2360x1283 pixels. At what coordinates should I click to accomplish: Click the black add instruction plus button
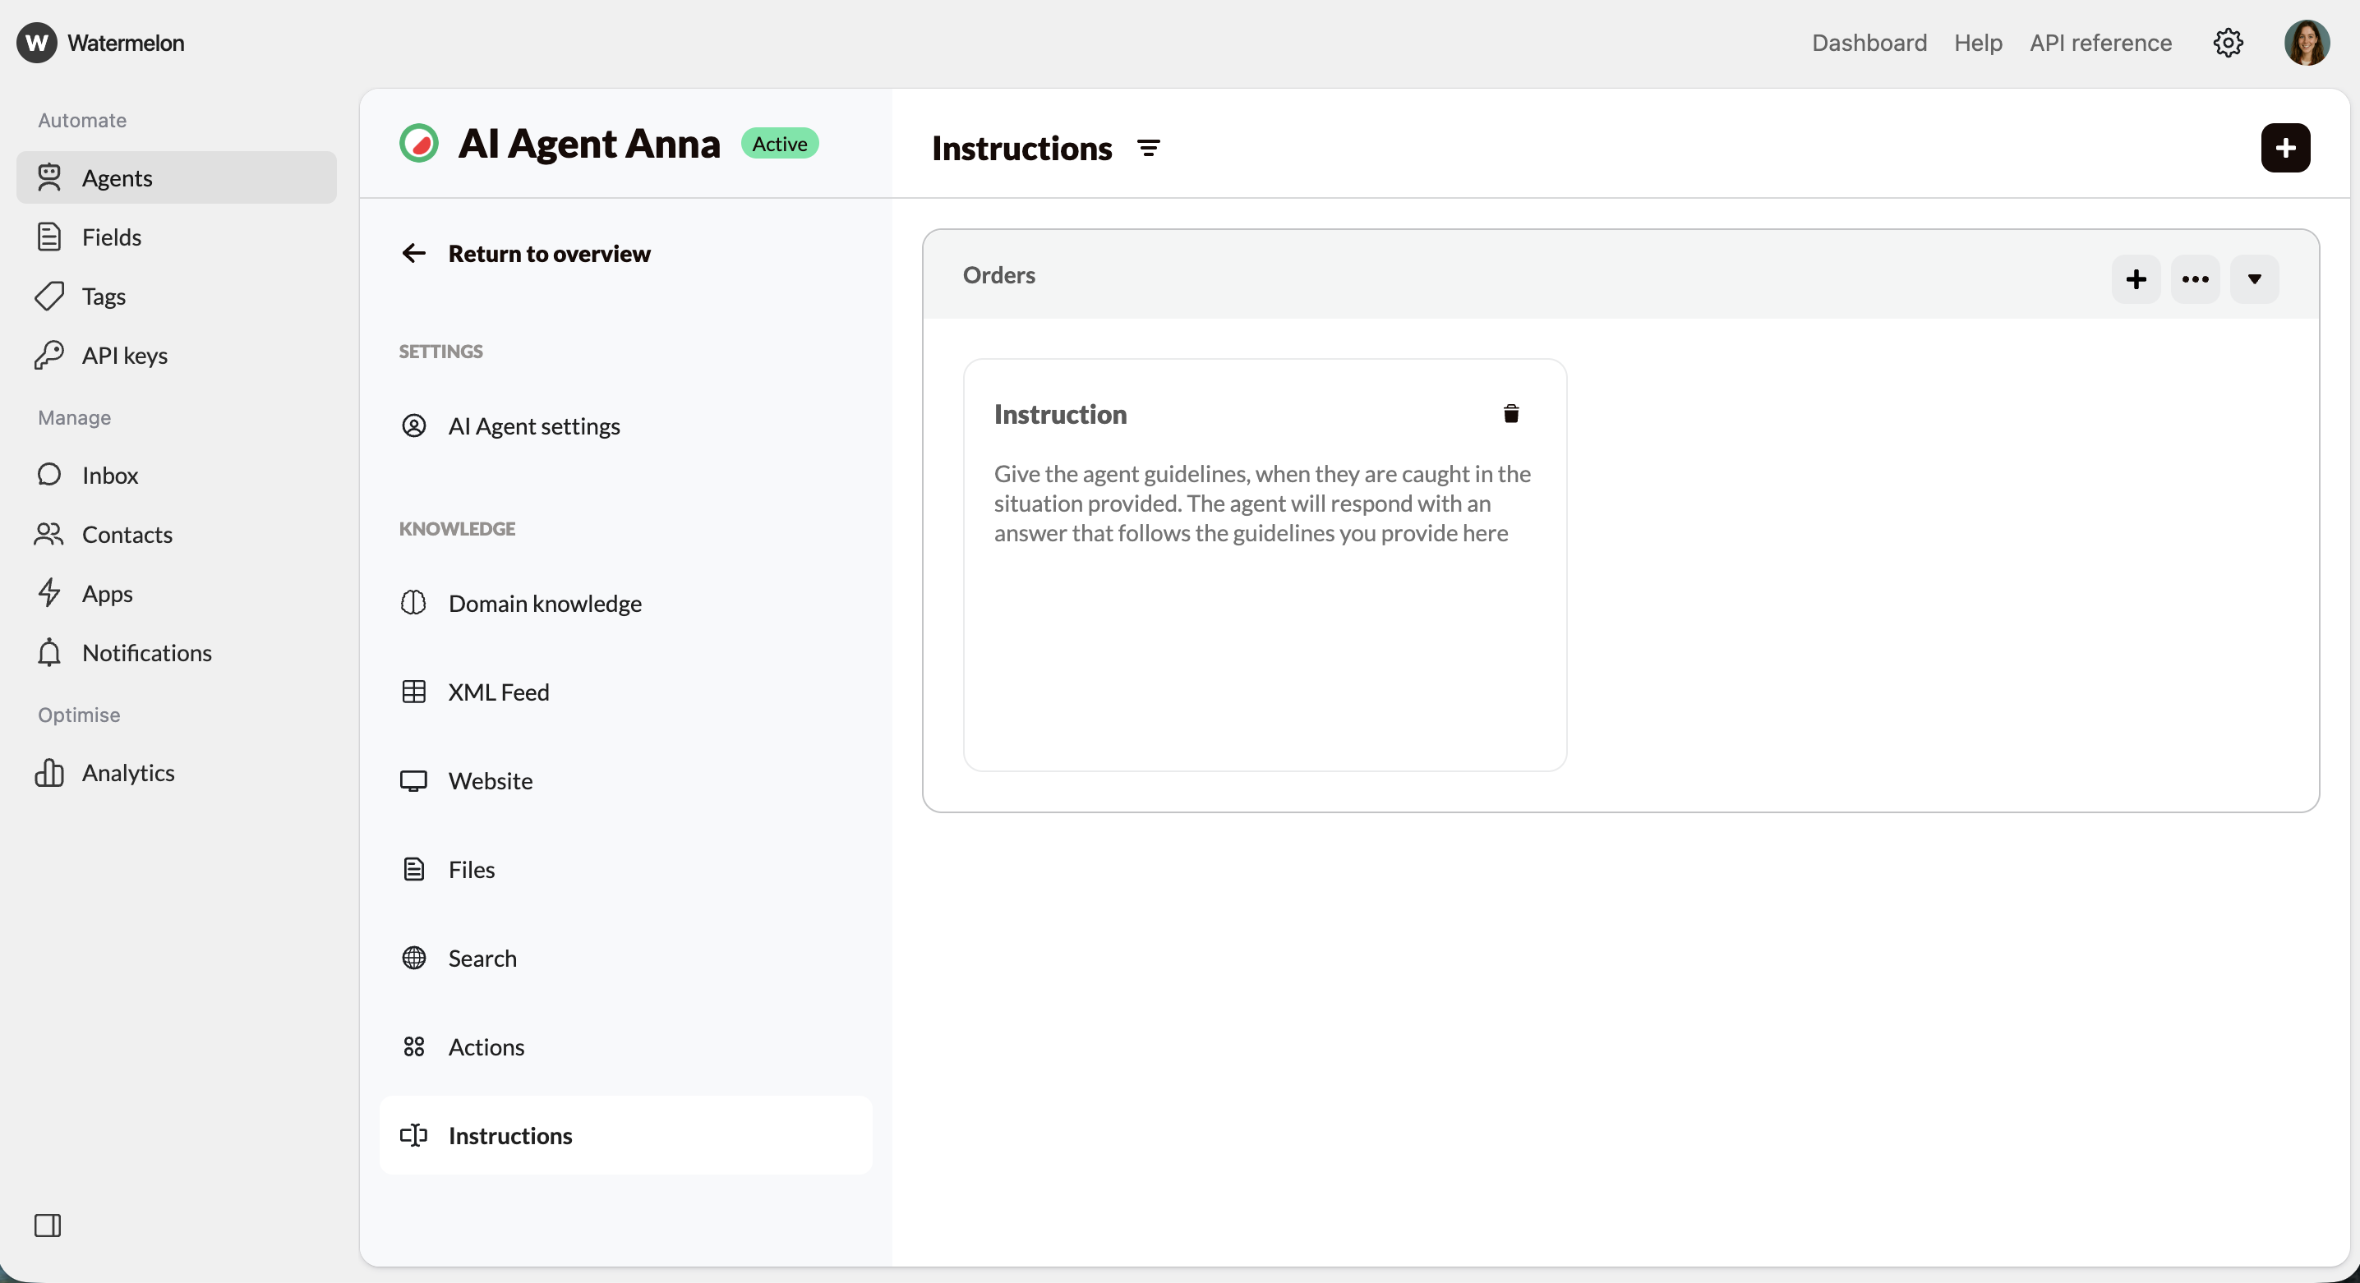click(x=2285, y=149)
